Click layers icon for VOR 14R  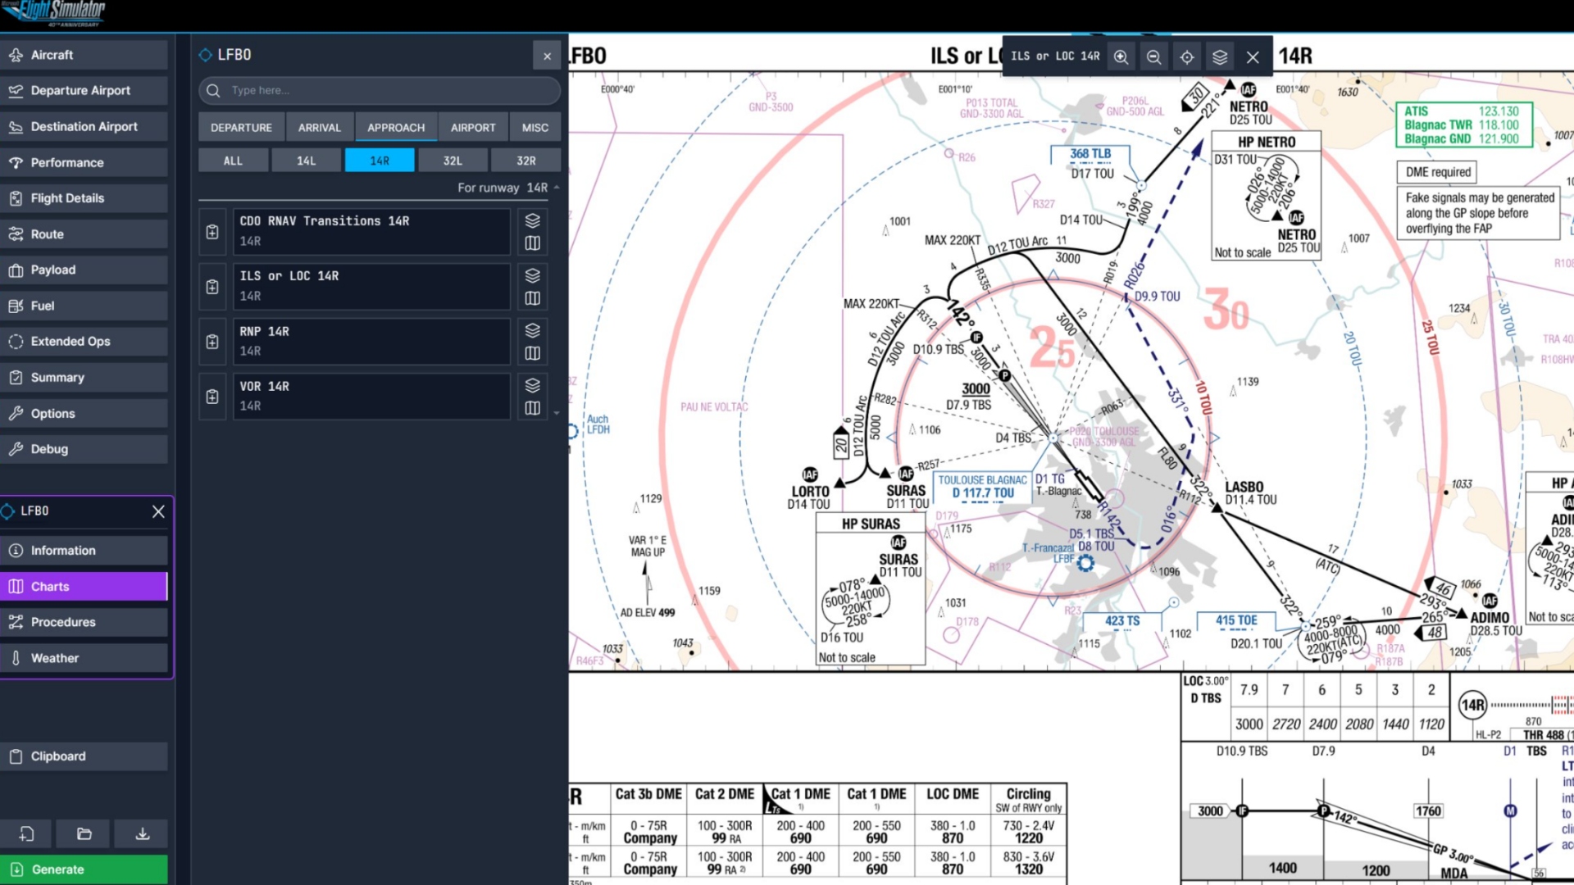click(x=532, y=385)
